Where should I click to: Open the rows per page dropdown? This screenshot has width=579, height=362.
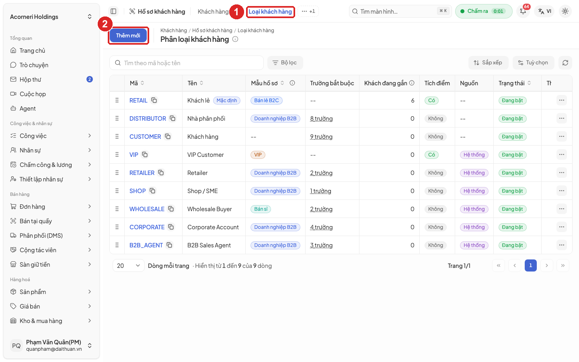click(x=128, y=265)
